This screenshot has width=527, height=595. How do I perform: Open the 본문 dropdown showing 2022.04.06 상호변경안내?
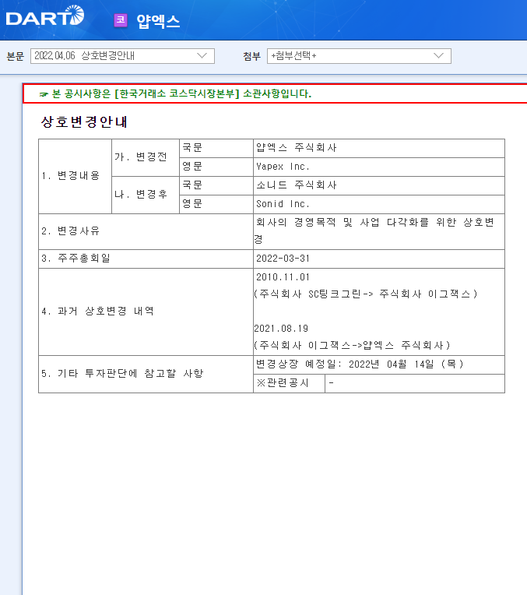click(122, 56)
